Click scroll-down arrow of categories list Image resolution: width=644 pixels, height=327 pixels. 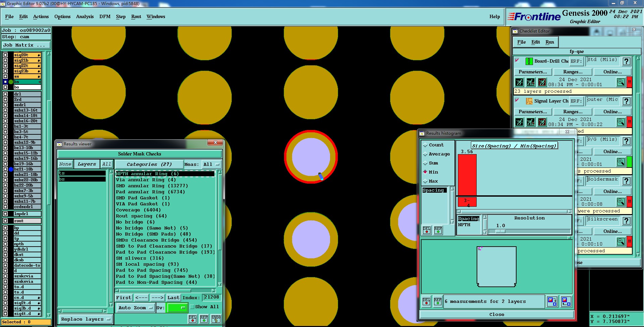pos(220,284)
